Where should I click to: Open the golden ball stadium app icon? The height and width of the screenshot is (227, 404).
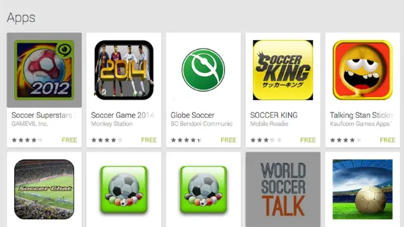pos(363,189)
